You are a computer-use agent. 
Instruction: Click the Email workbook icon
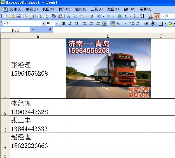click(x=31, y=17)
